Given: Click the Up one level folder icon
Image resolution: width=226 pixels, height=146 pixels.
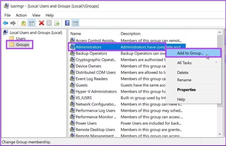Looking at the screenshot, I should pos(23,23).
